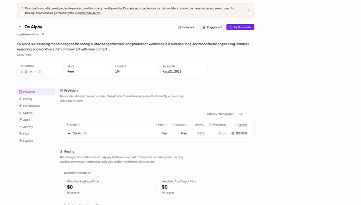The image size is (361, 205).
Task: Sort table by Input price column
Action: pos(161,125)
